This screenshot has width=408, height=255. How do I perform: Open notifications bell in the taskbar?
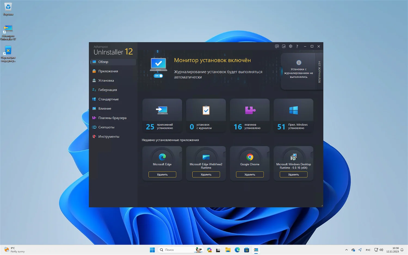pyautogui.click(x=402, y=250)
